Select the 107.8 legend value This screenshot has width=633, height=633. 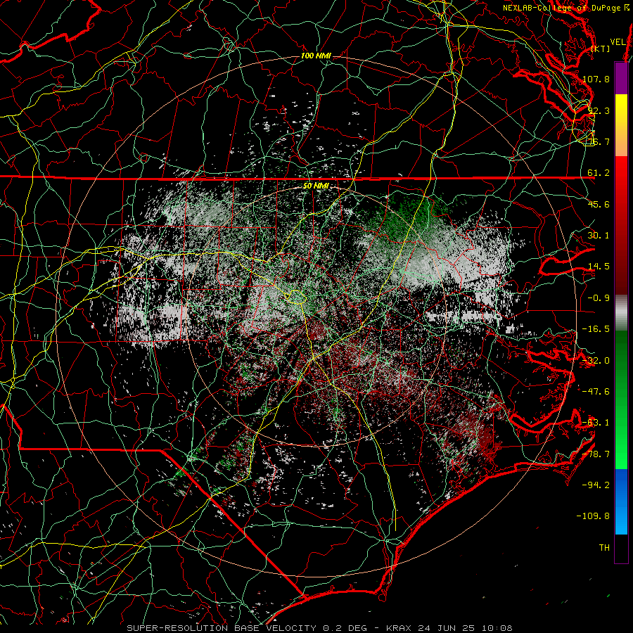(596, 79)
